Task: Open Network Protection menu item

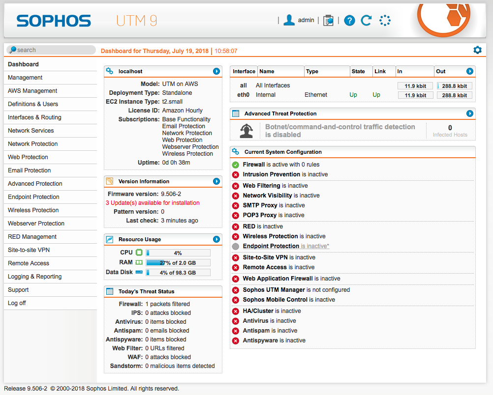Action: 33,144
